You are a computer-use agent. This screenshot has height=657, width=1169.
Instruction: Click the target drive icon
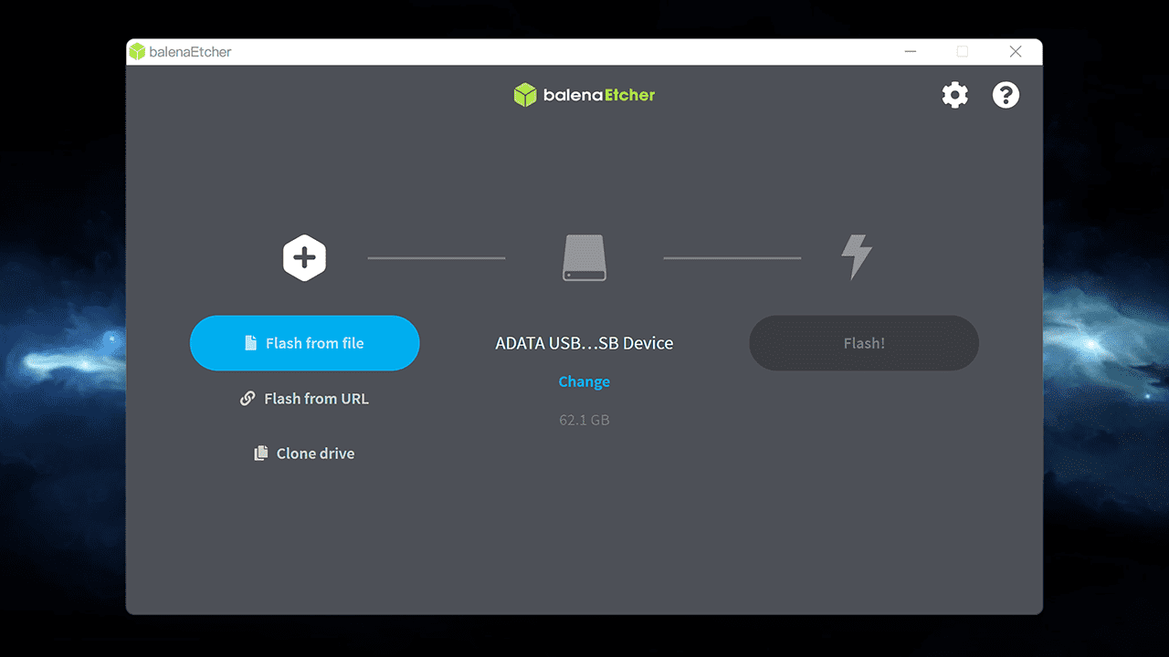coord(584,258)
